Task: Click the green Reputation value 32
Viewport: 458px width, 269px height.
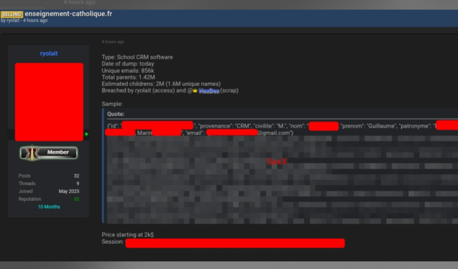Action: (77, 199)
